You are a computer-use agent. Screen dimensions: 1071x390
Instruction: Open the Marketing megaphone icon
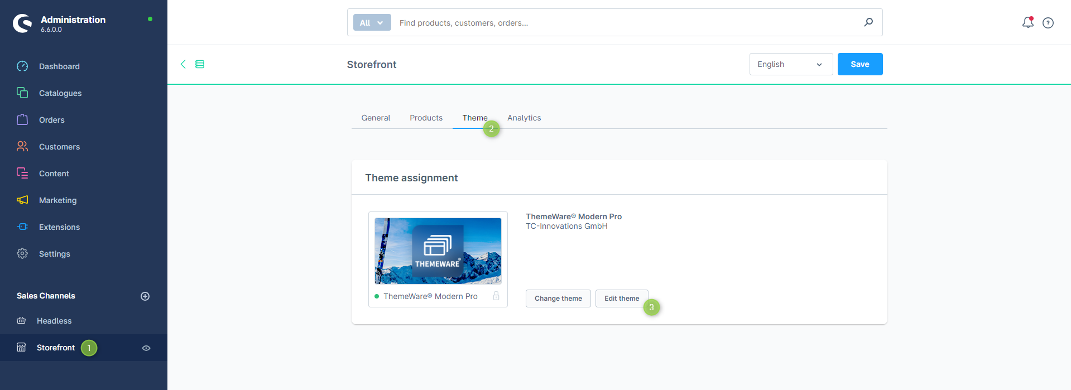coord(22,200)
